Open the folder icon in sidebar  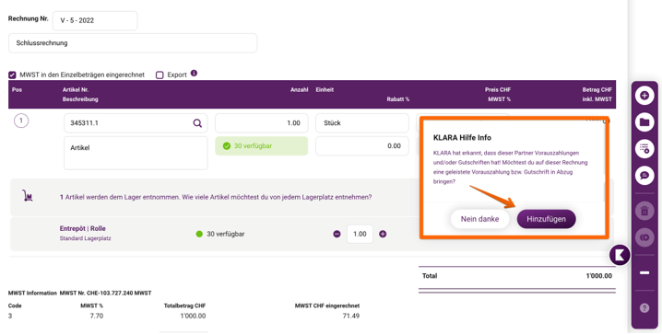644,122
